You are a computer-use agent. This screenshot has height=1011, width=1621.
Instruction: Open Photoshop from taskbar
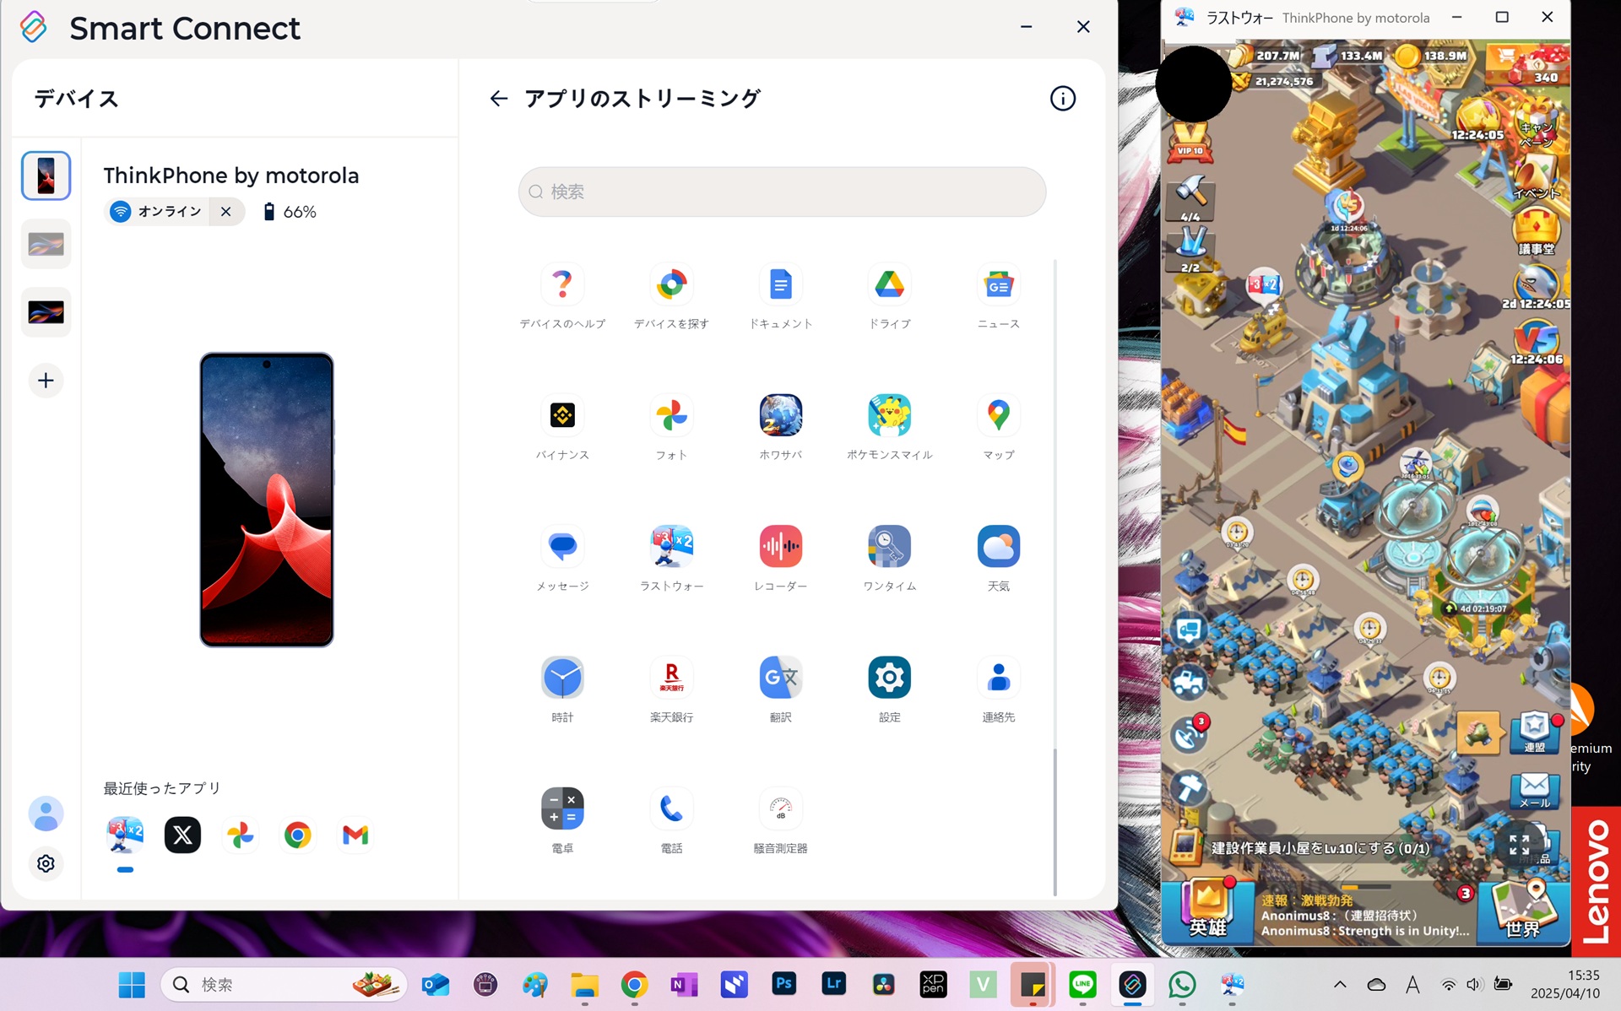point(783,984)
